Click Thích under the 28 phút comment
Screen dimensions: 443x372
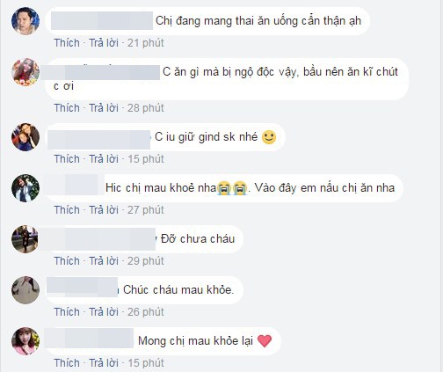click(67, 108)
